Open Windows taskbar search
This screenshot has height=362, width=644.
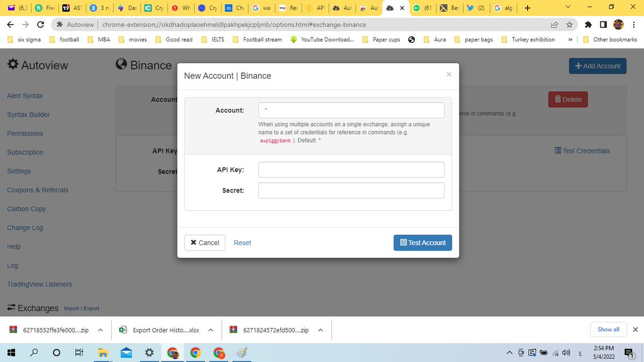[34, 352]
